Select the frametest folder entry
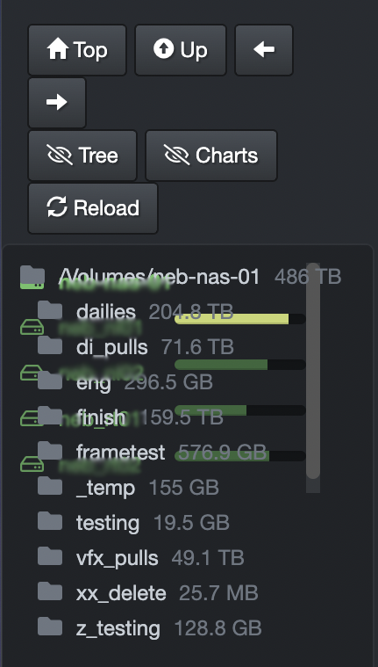Viewport: 378px width, 667px height. click(x=121, y=452)
